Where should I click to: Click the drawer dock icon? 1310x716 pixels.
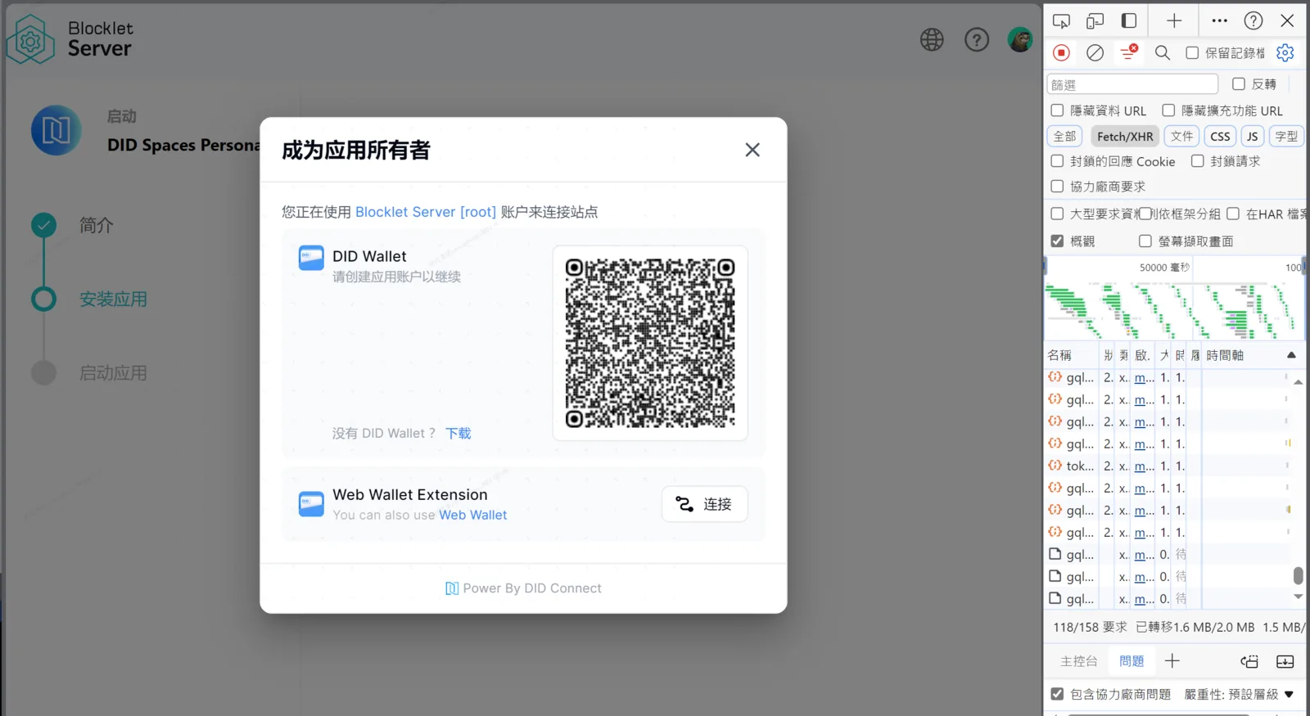[1249, 661]
